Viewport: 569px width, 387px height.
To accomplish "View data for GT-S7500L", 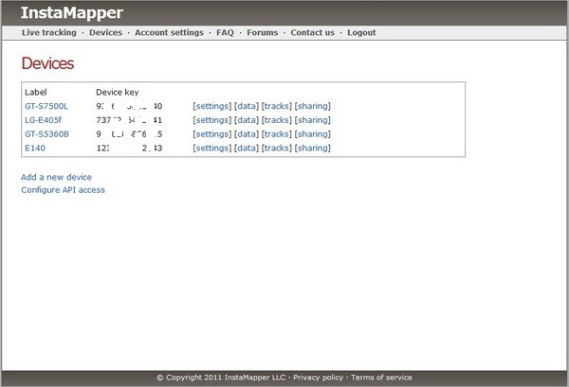I will point(247,106).
